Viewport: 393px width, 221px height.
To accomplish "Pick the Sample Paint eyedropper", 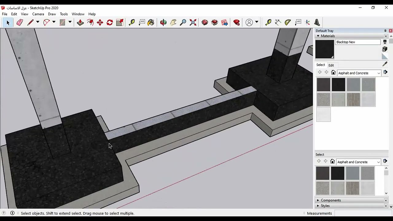I will coord(385,64).
